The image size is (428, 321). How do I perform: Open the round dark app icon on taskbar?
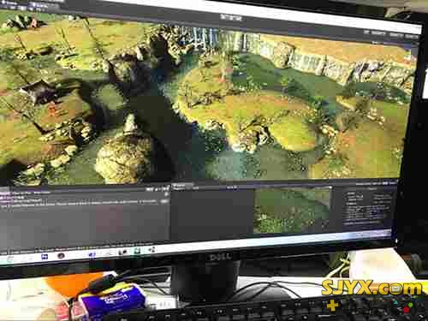coord(61,255)
